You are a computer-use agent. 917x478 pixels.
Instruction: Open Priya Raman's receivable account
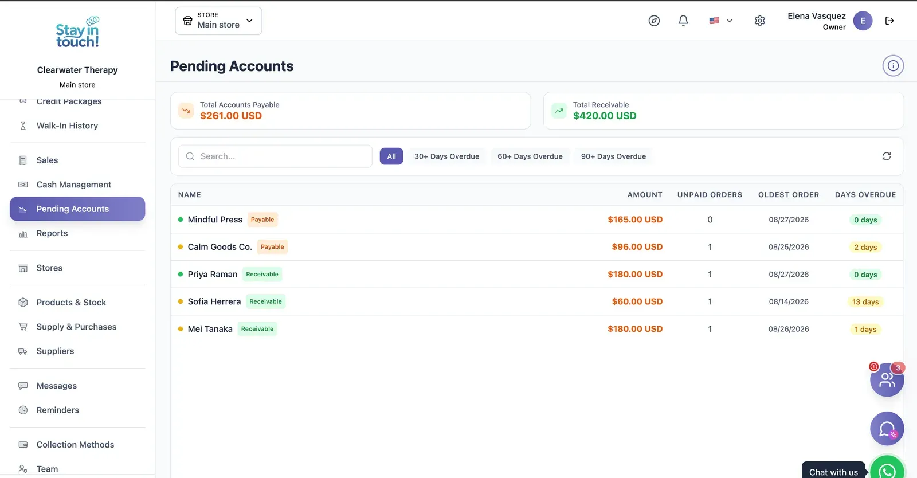(x=537, y=275)
